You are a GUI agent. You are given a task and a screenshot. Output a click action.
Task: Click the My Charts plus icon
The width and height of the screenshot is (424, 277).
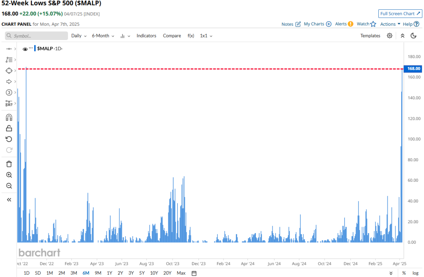(x=329, y=24)
